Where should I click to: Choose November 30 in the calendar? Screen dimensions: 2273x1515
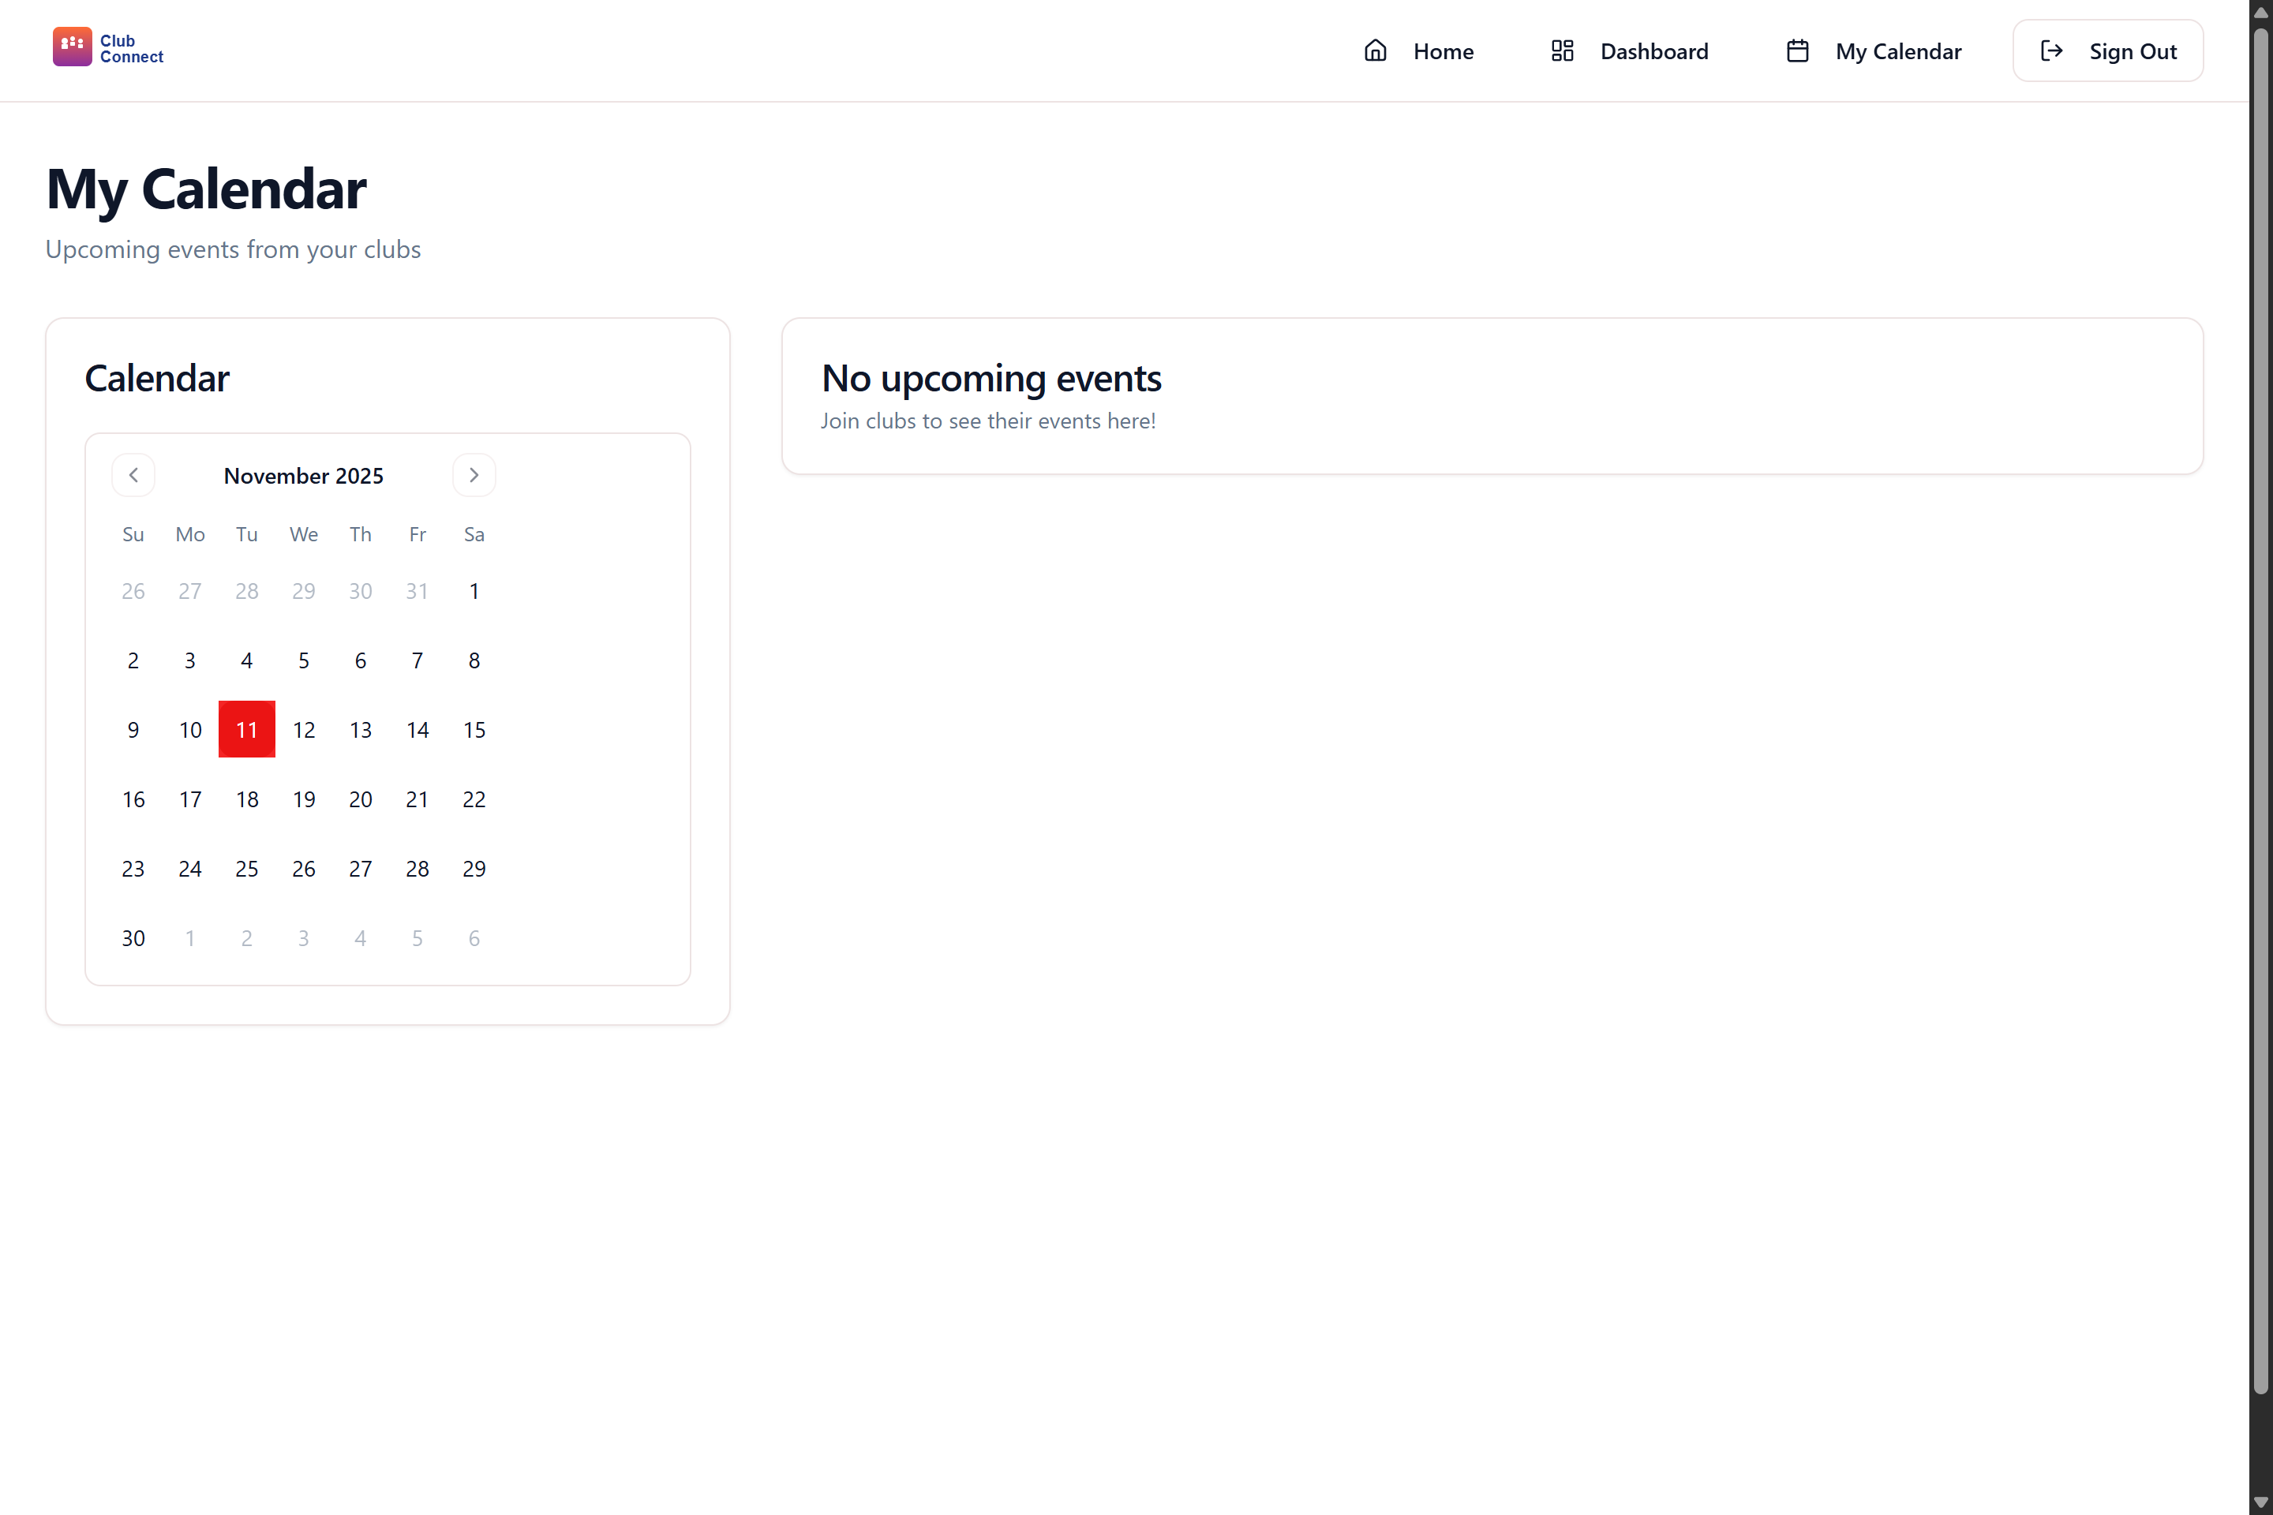point(133,937)
